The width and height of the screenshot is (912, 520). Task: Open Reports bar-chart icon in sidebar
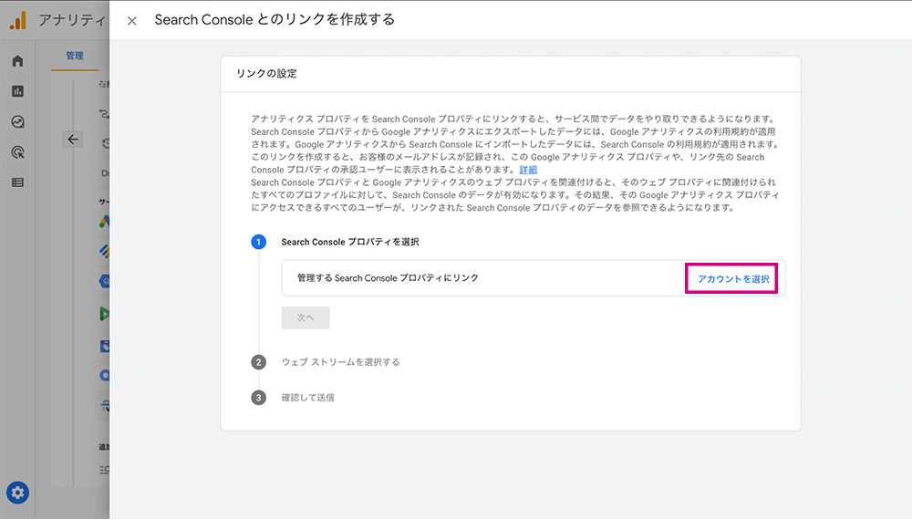tap(17, 91)
